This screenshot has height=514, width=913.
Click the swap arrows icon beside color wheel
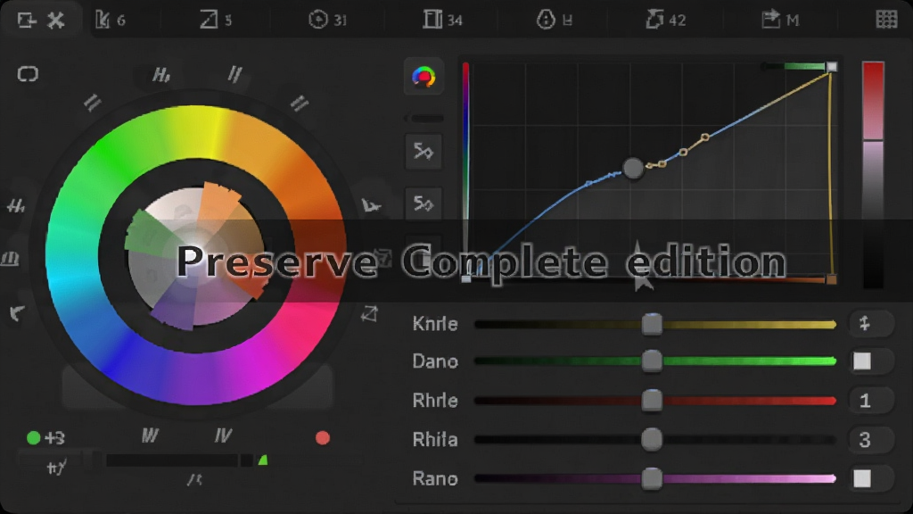pyautogui.click(x=369, y=313)
